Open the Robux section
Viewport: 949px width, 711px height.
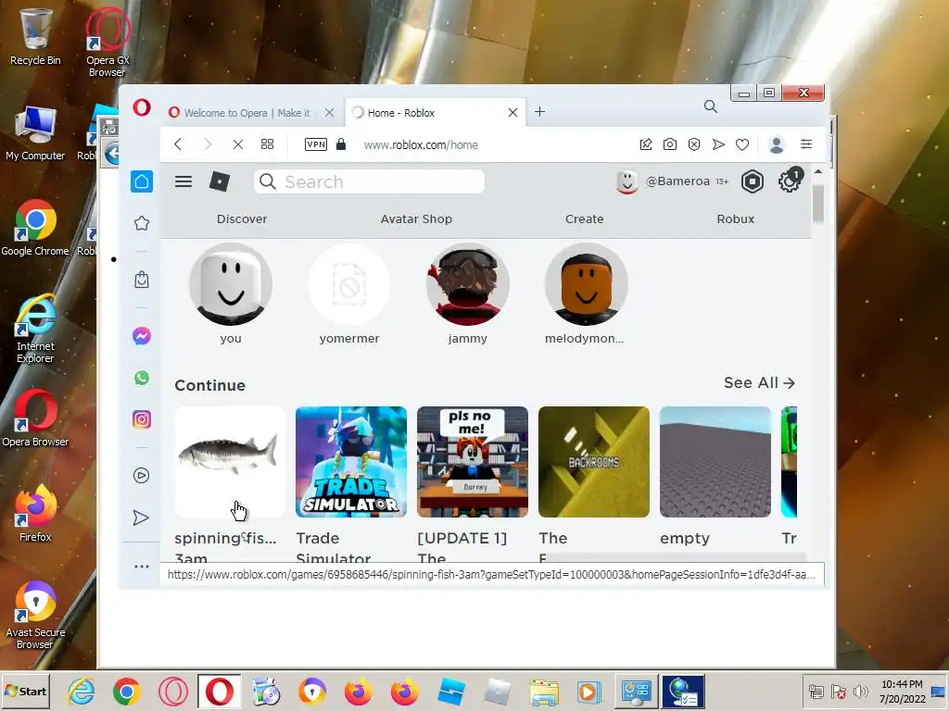[735, 218]
